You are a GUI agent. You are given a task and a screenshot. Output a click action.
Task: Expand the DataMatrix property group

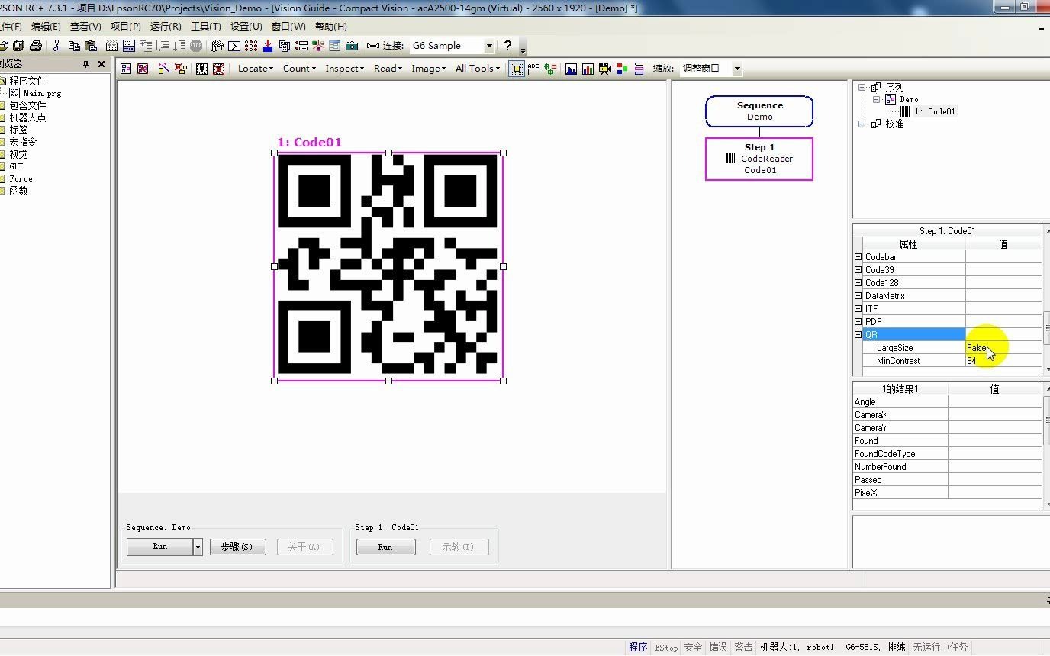858,296
